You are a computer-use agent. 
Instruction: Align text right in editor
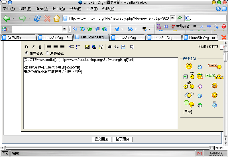62,47
